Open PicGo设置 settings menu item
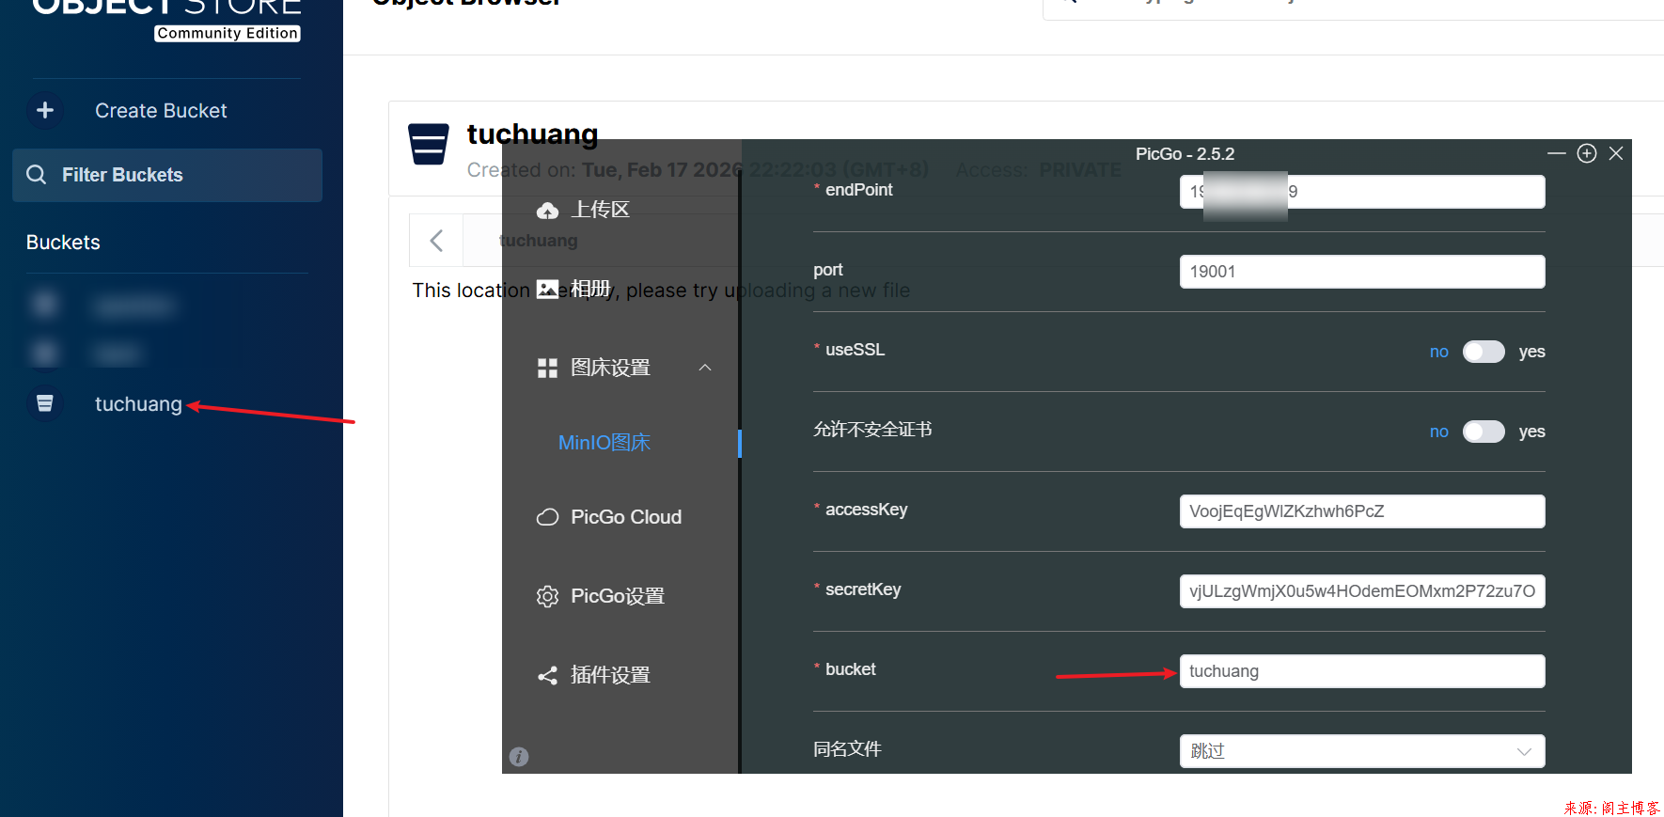This screenshot has width=1664, height=817. click(618, 596)
